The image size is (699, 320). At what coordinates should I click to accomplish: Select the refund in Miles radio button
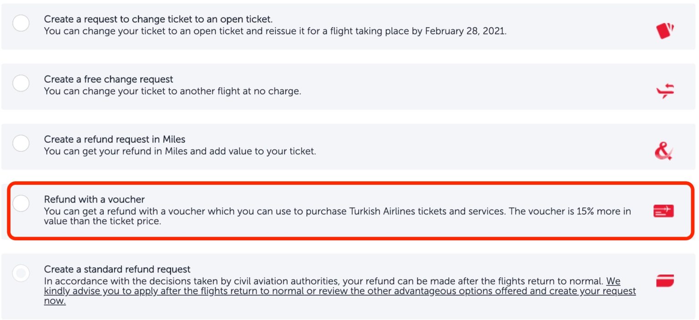[20, 143]
